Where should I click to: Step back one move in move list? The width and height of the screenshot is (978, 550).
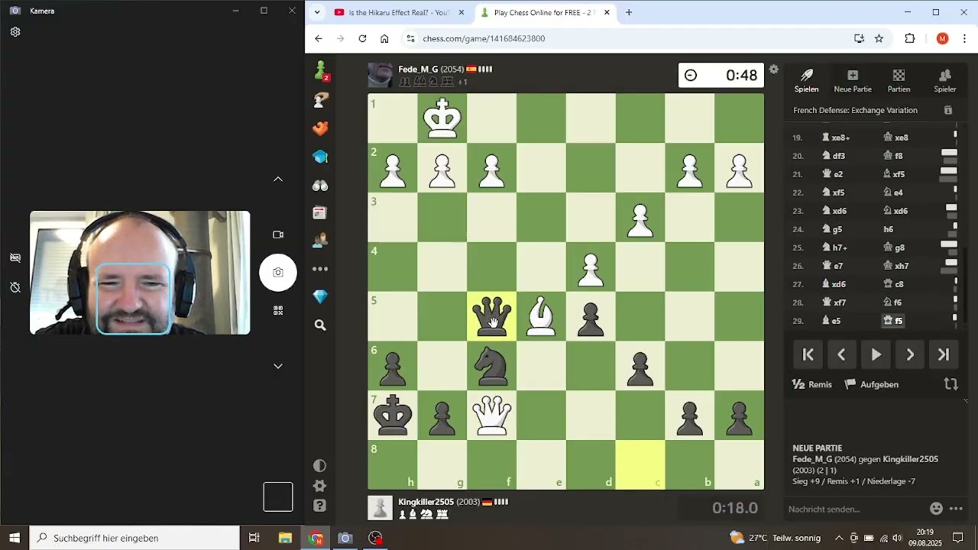(841, 354)
